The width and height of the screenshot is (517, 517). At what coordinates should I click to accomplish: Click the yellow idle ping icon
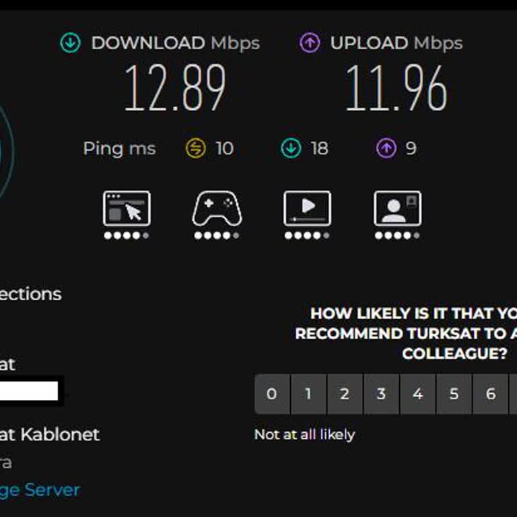pos(195,148)
